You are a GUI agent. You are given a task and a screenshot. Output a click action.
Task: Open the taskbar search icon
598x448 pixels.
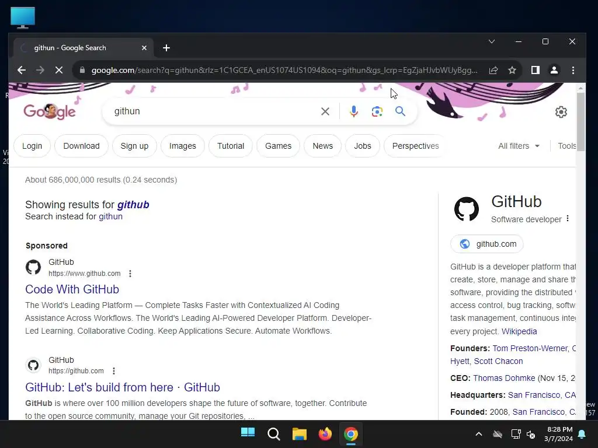[273, 433]
